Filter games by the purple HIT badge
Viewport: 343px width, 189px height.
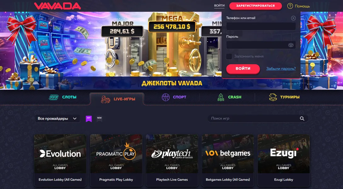click(x=89, y=118)
